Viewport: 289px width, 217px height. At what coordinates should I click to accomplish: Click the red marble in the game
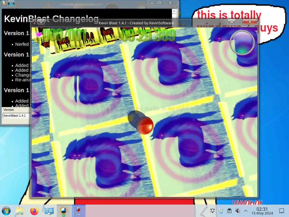[145, 125]
